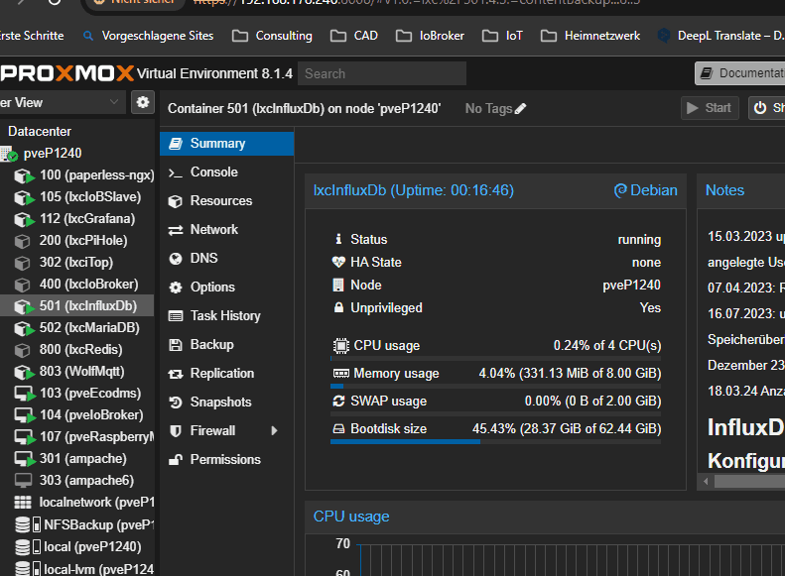Click container icon for 800 (lxcRedis)
785x576 pixels.
[22, 350]
